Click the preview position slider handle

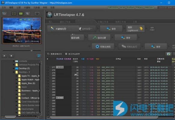(32, 51)
